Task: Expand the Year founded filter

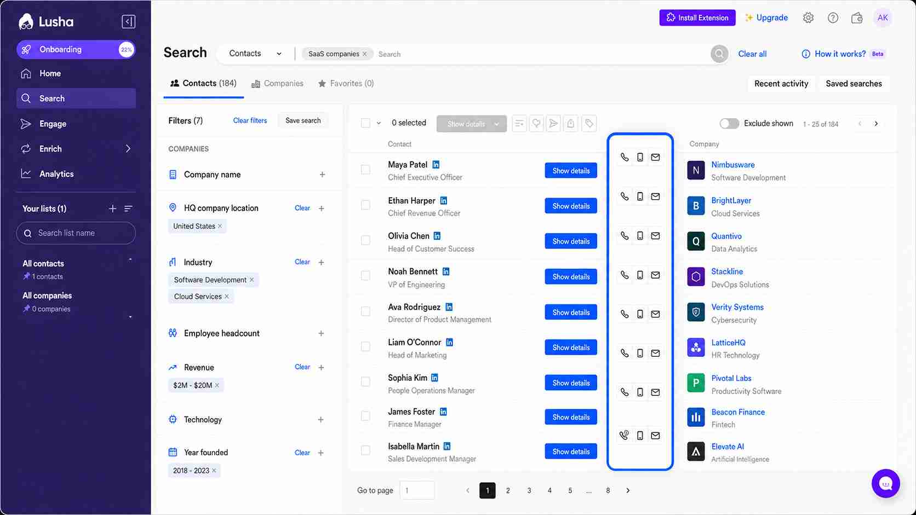Action: 321,453
